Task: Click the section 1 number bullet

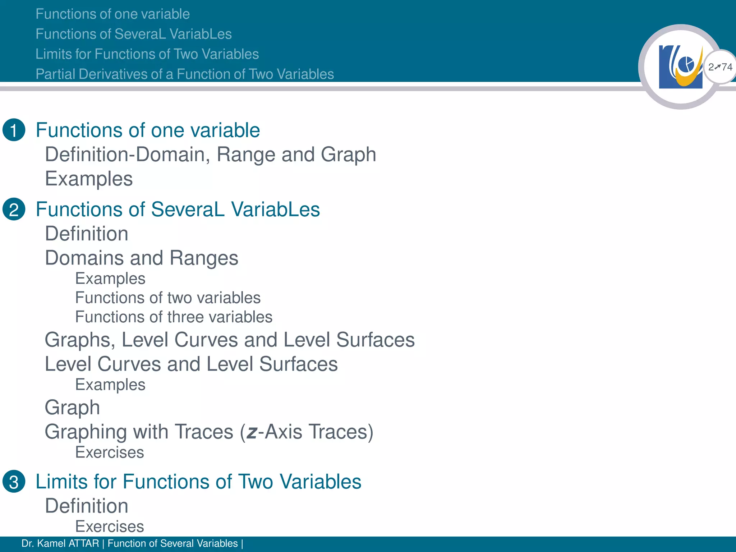Action: coord(14,130)
